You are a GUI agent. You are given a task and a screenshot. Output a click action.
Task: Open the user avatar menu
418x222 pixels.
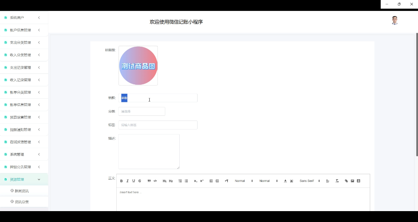(395, 21)
